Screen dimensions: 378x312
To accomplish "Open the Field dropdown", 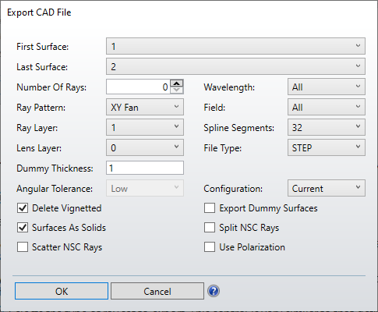I will click(x=327, y=107).
